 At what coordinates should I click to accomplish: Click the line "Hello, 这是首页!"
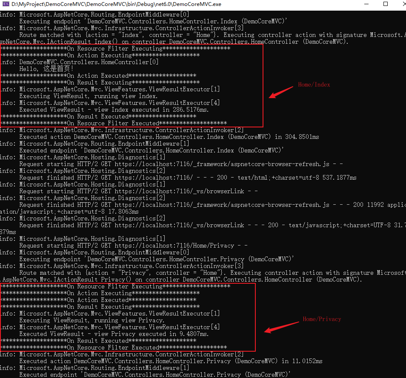pyautogui.click(x=46, y=69)
